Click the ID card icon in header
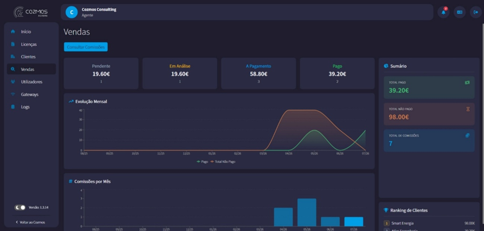This screenshot has width=484, height=231. tap(459, 13)
